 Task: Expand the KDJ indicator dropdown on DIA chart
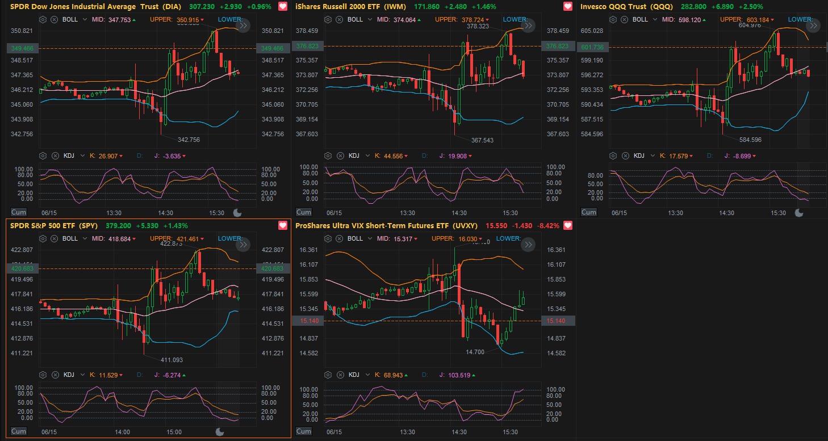point(83,156)
